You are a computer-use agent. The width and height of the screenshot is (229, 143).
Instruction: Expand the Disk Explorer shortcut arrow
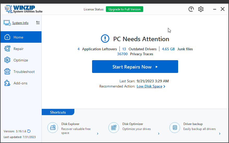(x=98, y=134)
